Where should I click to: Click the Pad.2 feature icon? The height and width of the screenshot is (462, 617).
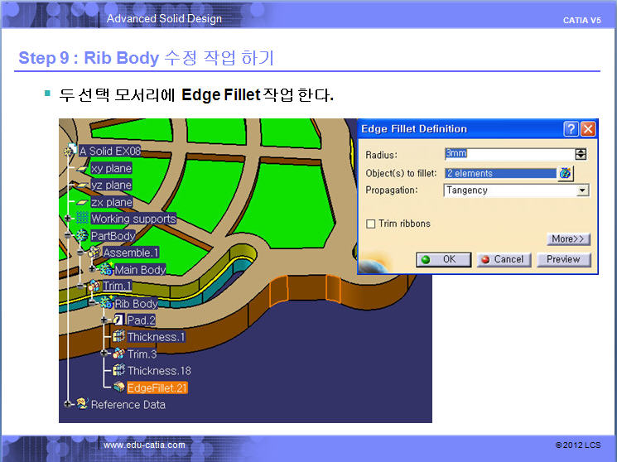click(118, 320)
